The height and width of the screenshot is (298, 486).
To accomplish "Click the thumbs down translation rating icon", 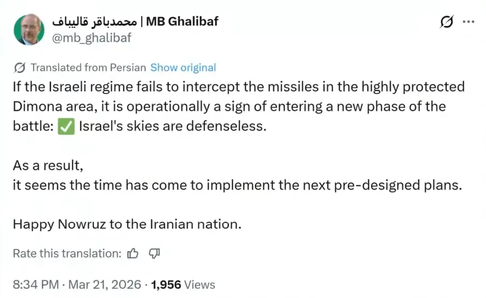I will (154, 253).
